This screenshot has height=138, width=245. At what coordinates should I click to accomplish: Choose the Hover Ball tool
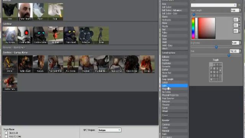(x=175, y=73)
